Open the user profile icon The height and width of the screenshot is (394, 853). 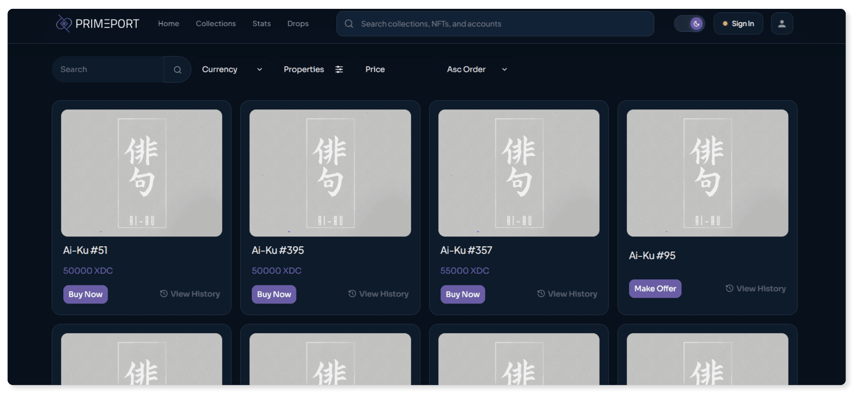(782, 24)
